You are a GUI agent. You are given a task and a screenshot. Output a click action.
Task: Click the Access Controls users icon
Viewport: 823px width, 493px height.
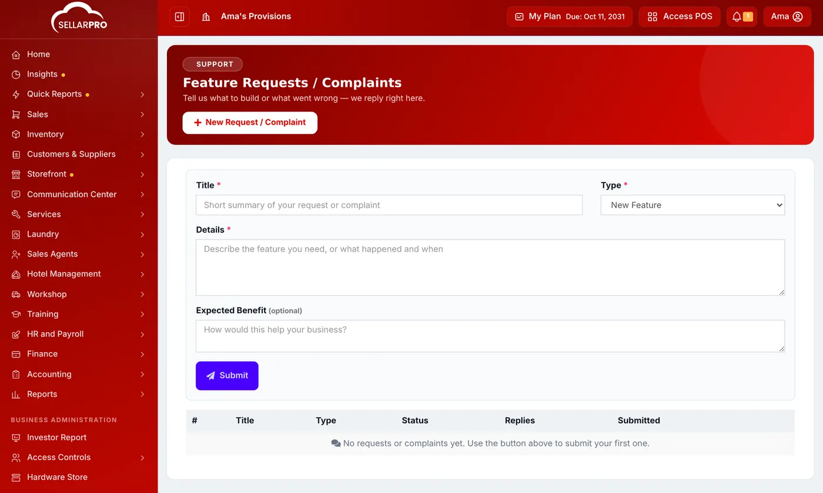pyautogui.click(x=16, y=457)
